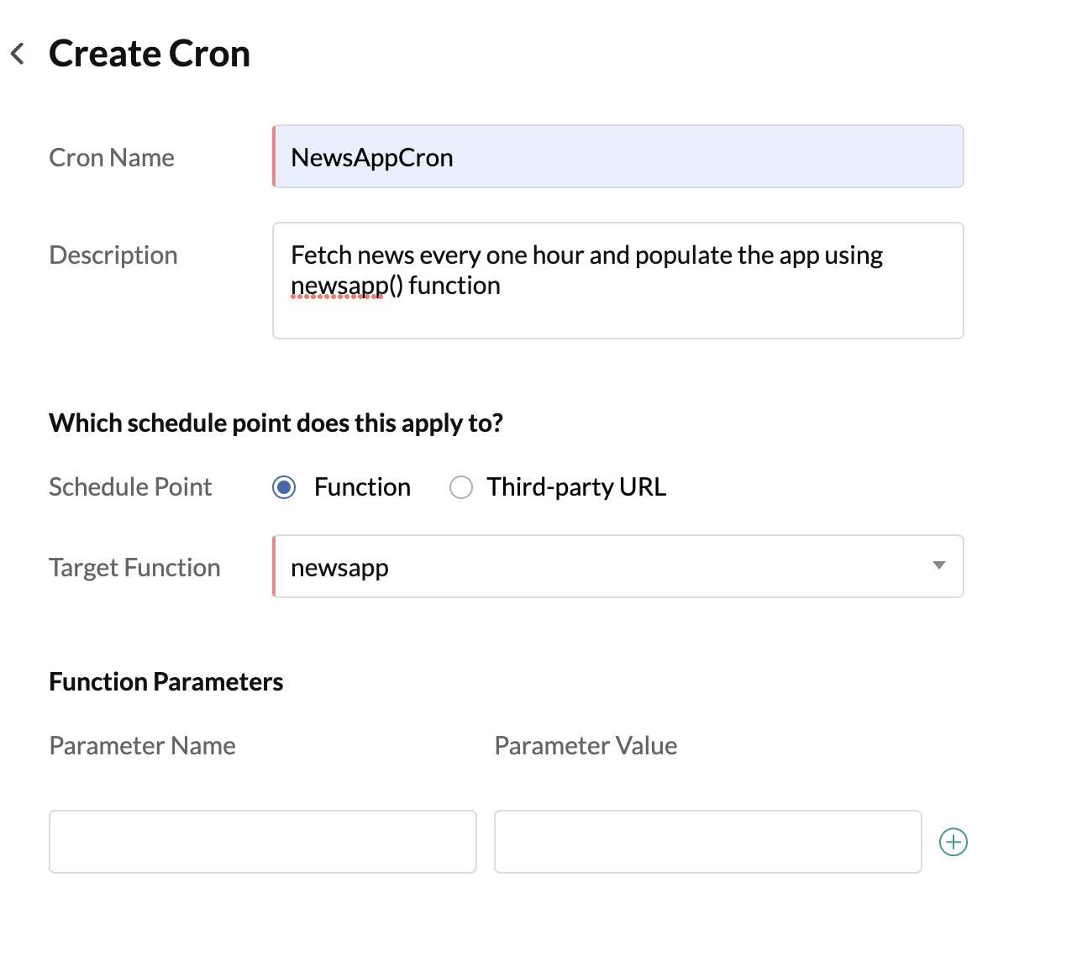Select the Function schedule point radio

point(284,486)
